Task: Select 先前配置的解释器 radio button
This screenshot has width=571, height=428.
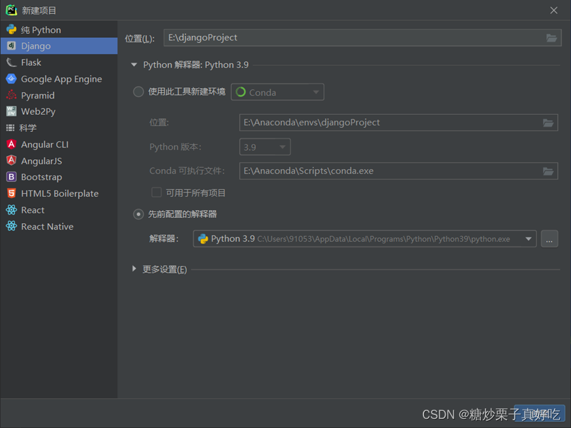Action: (x=138, y=214)
